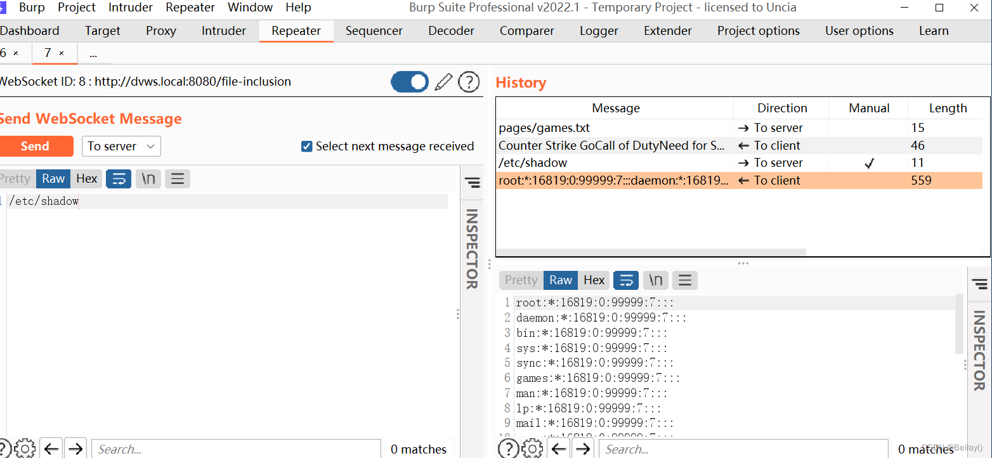Click search settings gear in request pane
Viewport: 992px width, 458px height.
(25, 449)
